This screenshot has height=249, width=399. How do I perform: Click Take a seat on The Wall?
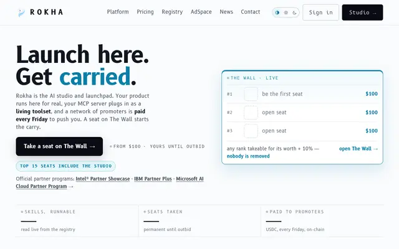[59, 146]
